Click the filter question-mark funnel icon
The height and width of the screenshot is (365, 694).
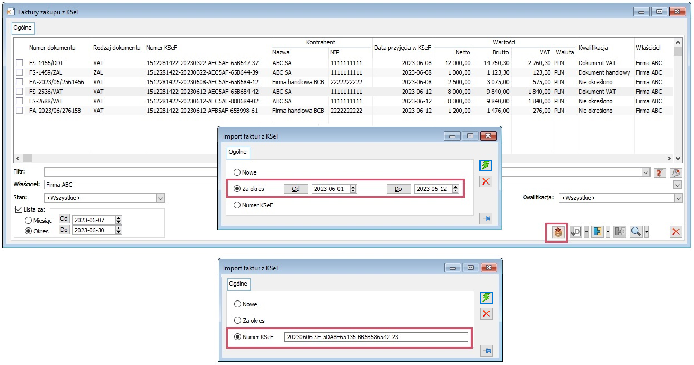click(x=660, y=172)
